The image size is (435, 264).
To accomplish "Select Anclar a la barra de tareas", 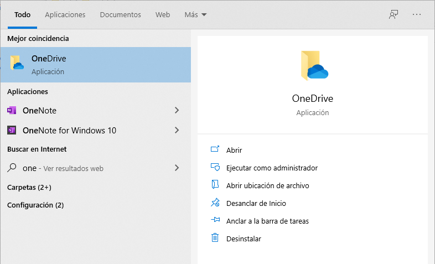I will [267, 221].
